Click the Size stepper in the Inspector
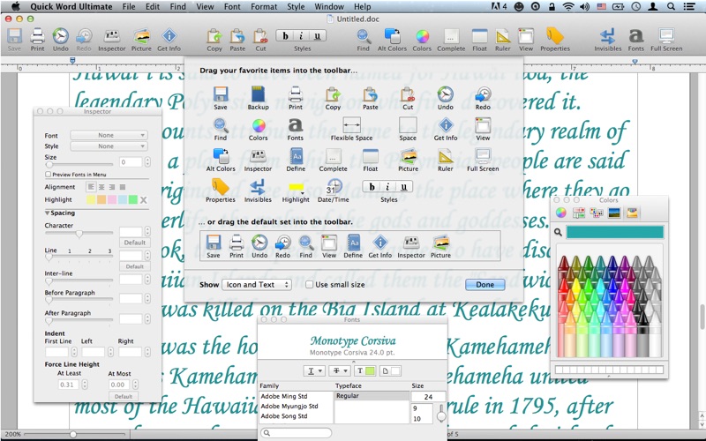The width and height of the screenshot is (706, 441). 147,162
